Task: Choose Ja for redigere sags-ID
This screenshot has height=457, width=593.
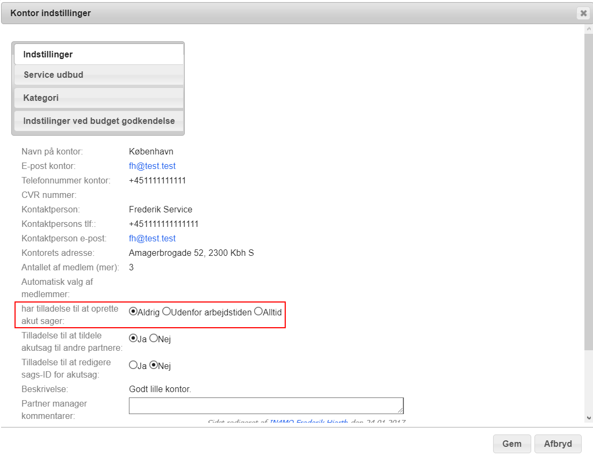Action: coord(133,365)
